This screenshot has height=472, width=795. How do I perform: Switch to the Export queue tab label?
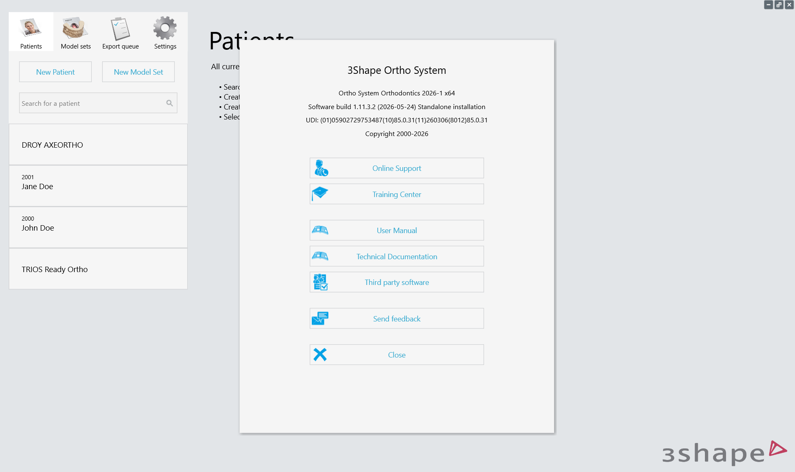click(120, 46)
